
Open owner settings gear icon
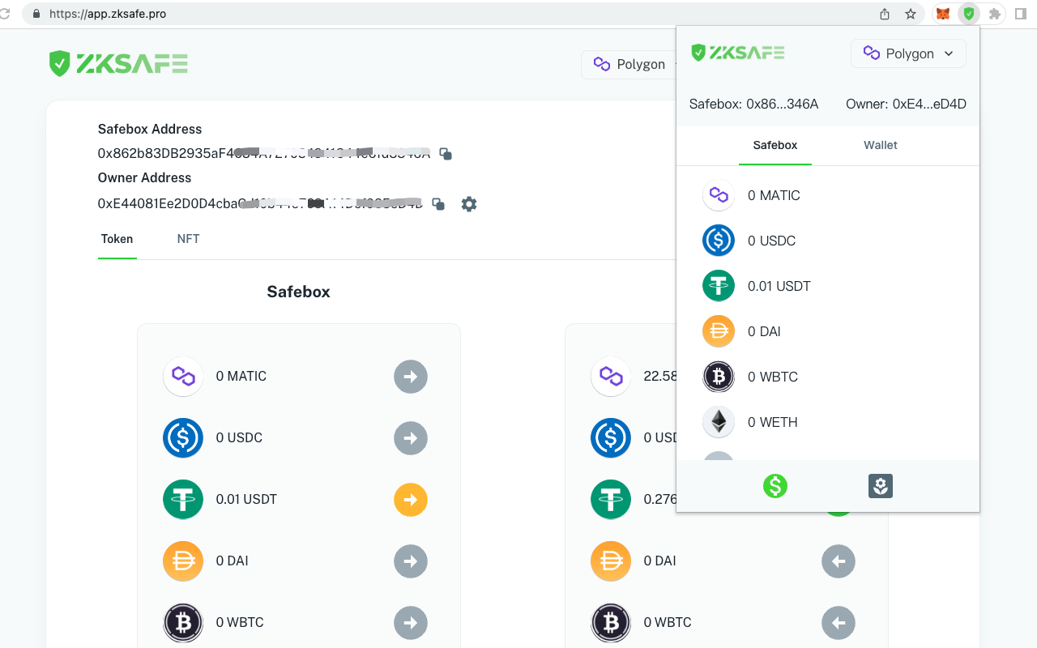(x=469, y=204)
